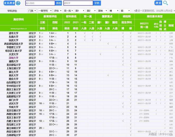
Task: Open the 湖南大学 link
Action: tap(14, 61)
